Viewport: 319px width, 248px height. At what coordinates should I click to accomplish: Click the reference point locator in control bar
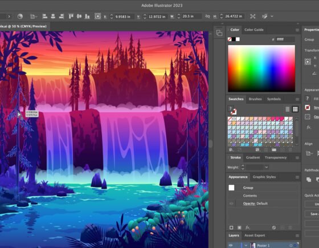97,16
